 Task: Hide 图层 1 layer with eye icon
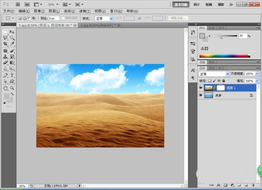click(x=201, y=88)
